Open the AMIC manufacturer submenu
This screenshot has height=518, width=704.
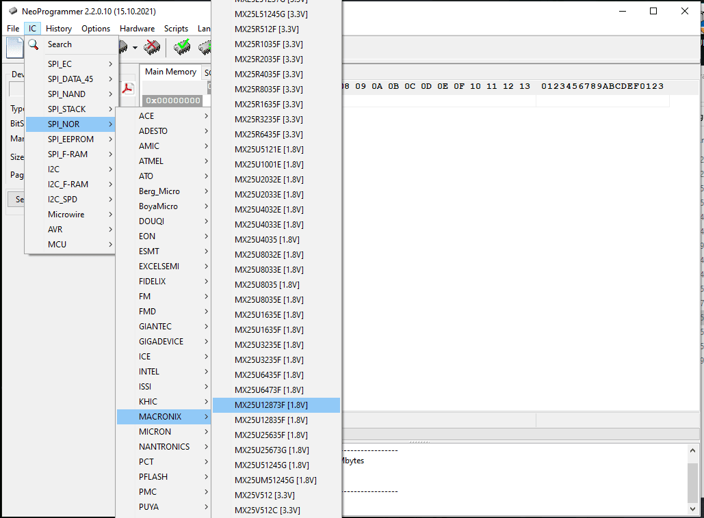(164, 146)
